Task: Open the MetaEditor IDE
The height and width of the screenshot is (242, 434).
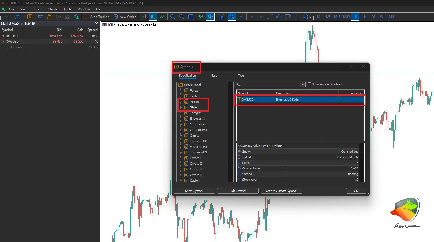Action: tap(40, 17)
